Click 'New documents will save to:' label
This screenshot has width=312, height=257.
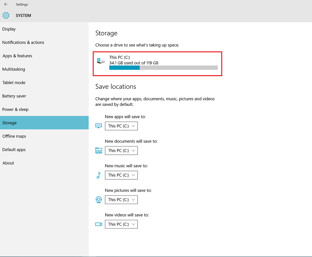point(131,141)
